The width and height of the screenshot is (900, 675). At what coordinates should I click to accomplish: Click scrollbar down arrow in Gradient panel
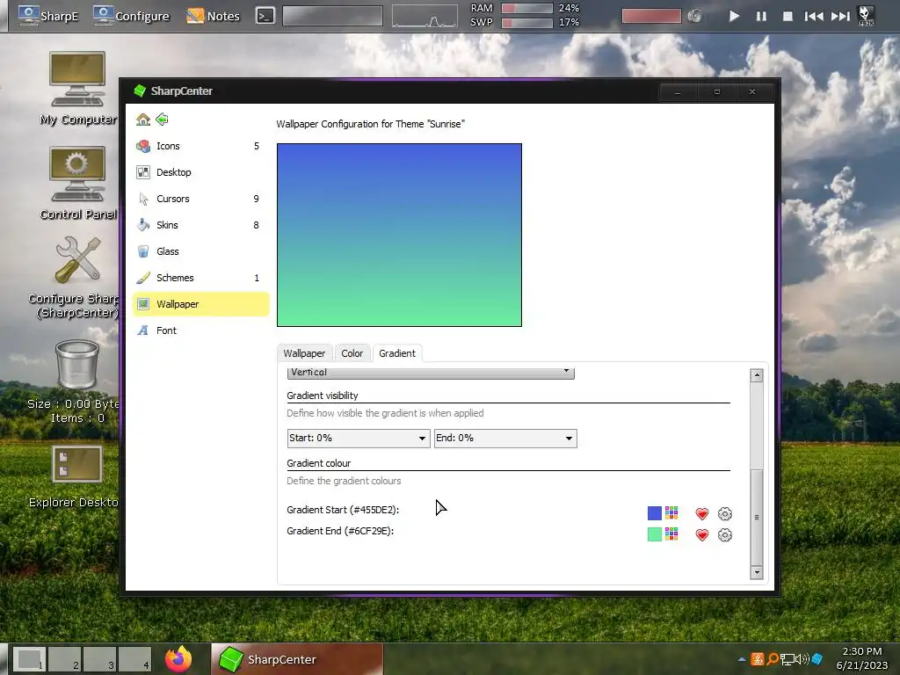pyautogui.click(x=757, y=572)
